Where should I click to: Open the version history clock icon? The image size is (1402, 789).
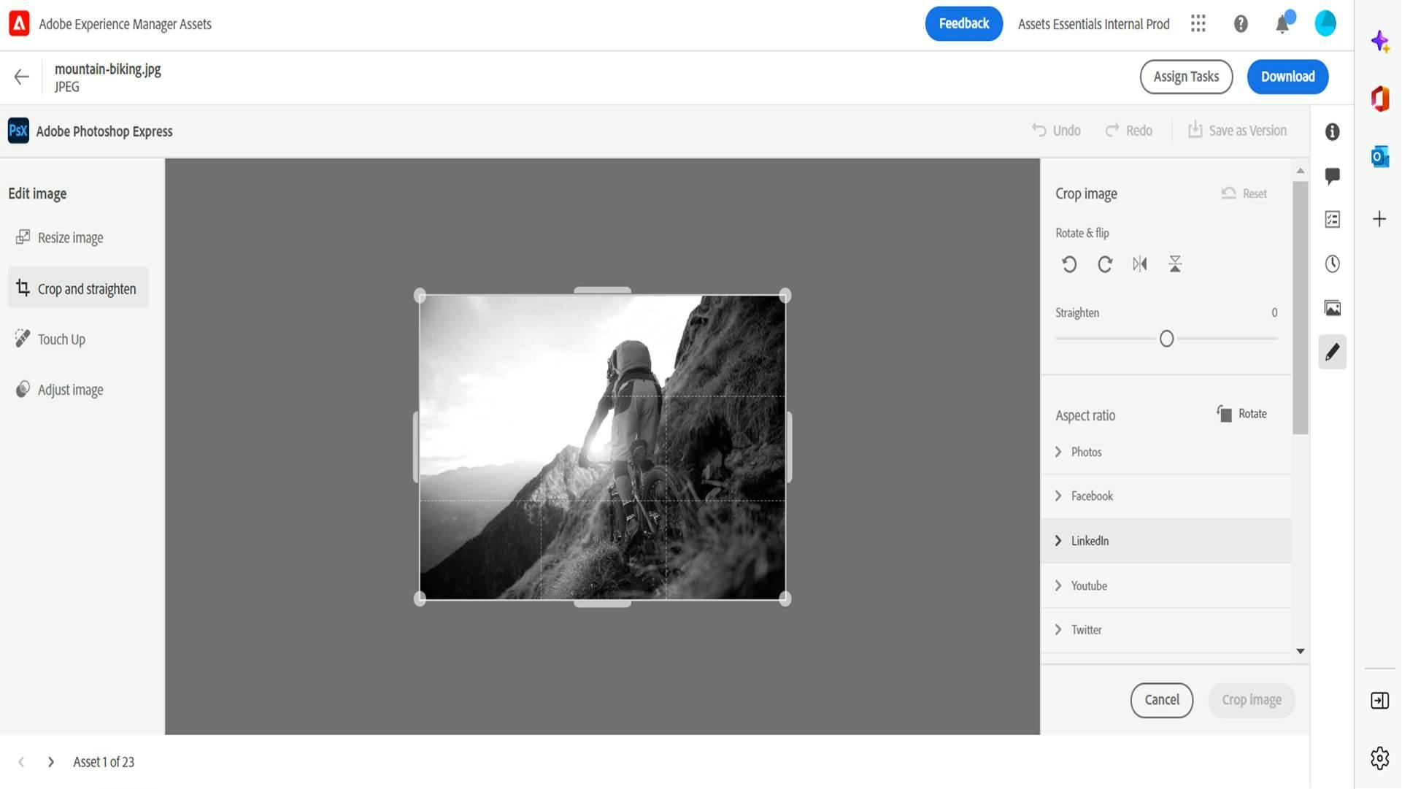[x=1333, y=264]
